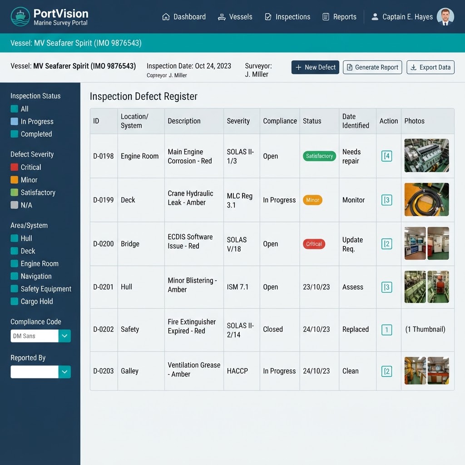
Task: Click the PortVision ship logo
Action: pyautogui.click(x=20, y=17)
